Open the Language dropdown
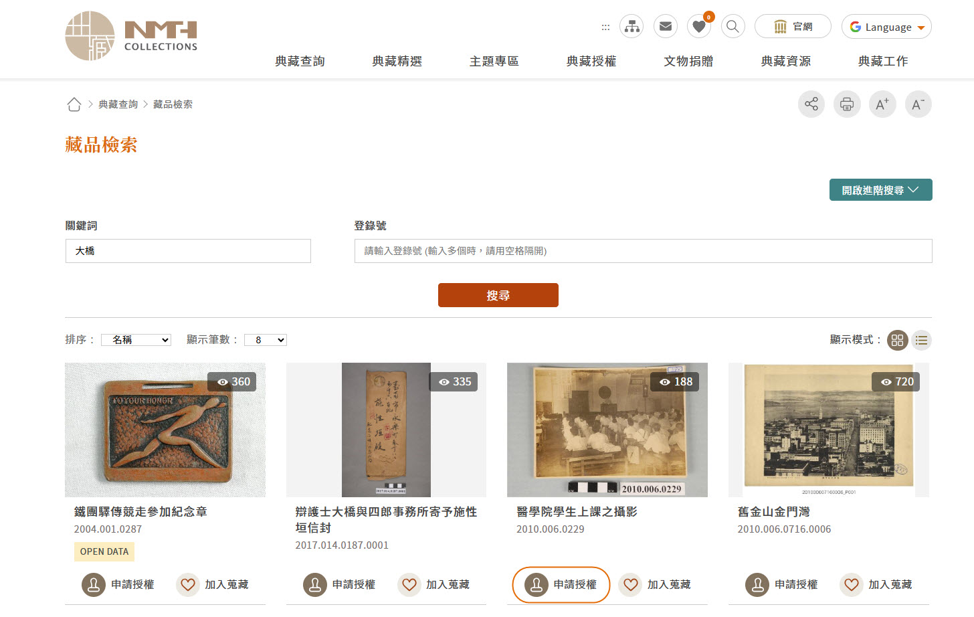Image resolution: width=974 pixels, height=617 pixels. (x=886, y=27)
